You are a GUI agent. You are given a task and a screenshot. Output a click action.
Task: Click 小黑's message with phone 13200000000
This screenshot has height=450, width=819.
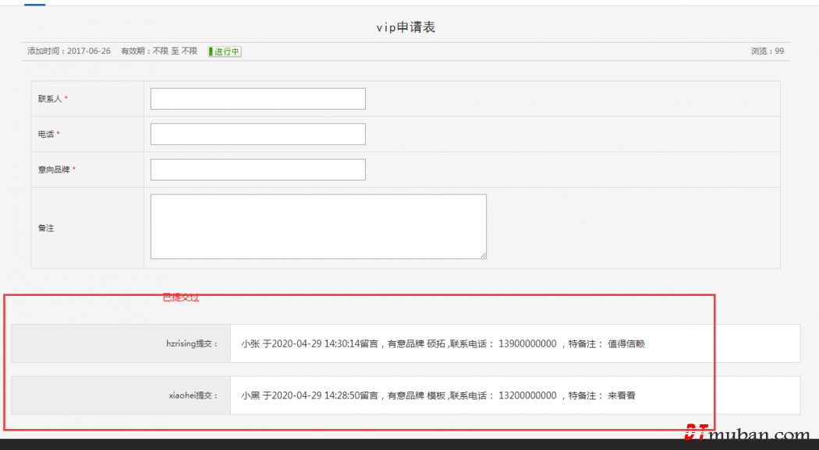pos(438,396)
